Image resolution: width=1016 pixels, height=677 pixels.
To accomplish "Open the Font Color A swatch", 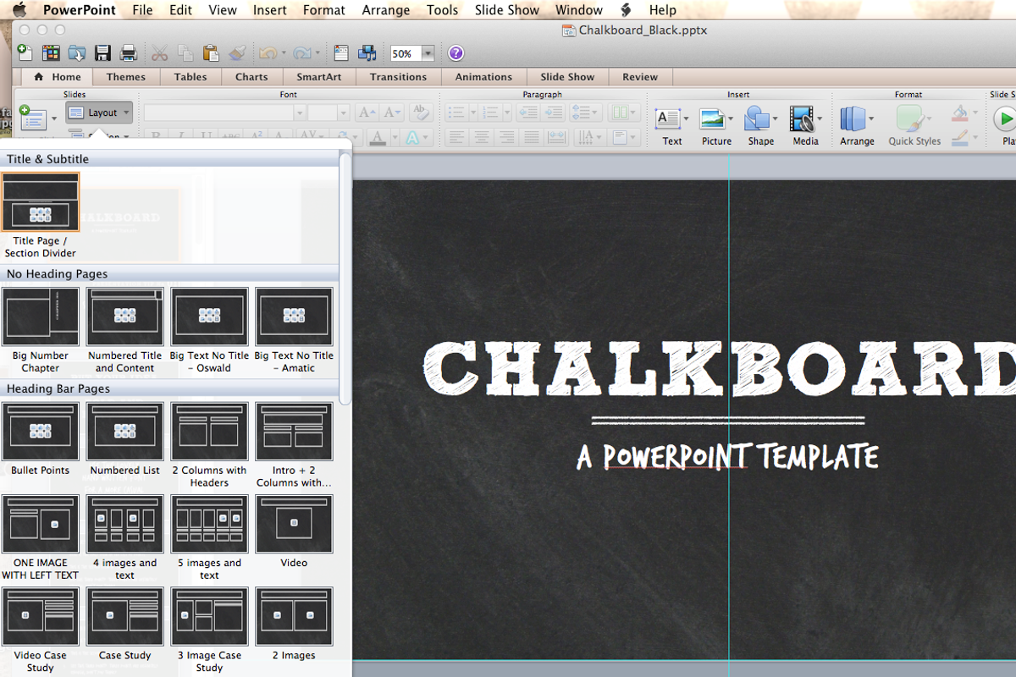I will (x=378, y=138).
